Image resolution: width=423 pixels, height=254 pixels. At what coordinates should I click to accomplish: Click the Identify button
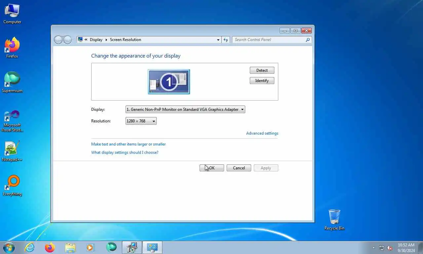pos(262,81)
